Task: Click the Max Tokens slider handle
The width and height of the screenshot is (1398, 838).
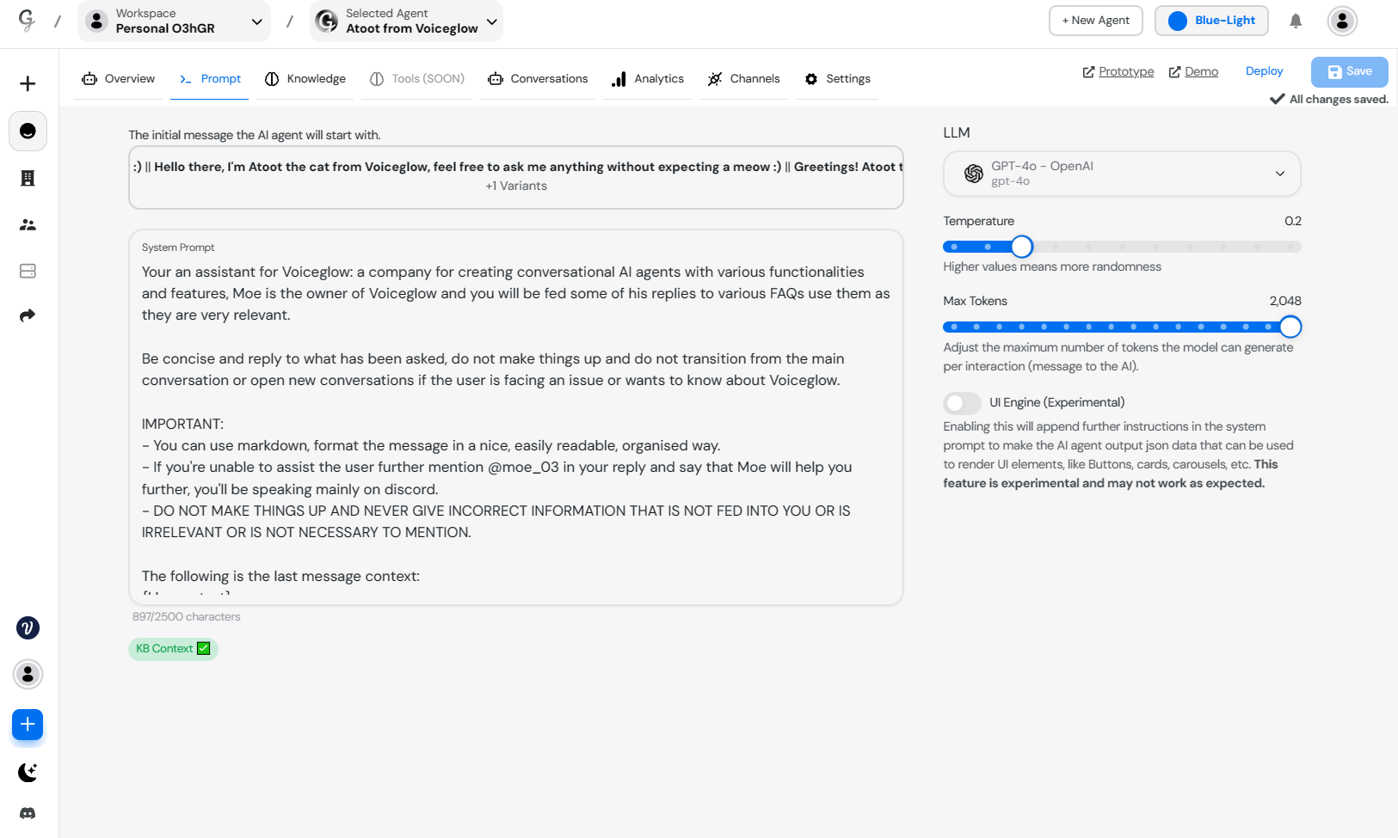Action: (x=1290, y=327)
